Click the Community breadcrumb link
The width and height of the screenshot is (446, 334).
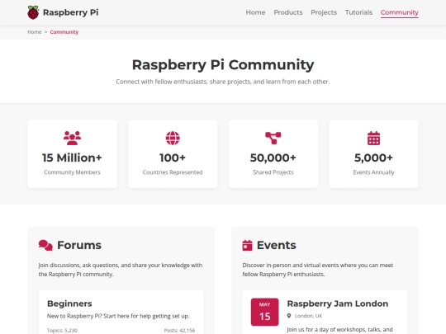click(x=64, y=32)
